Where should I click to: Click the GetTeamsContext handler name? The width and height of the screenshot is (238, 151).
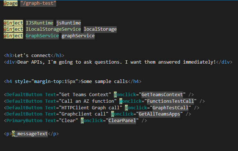(162, 95)
